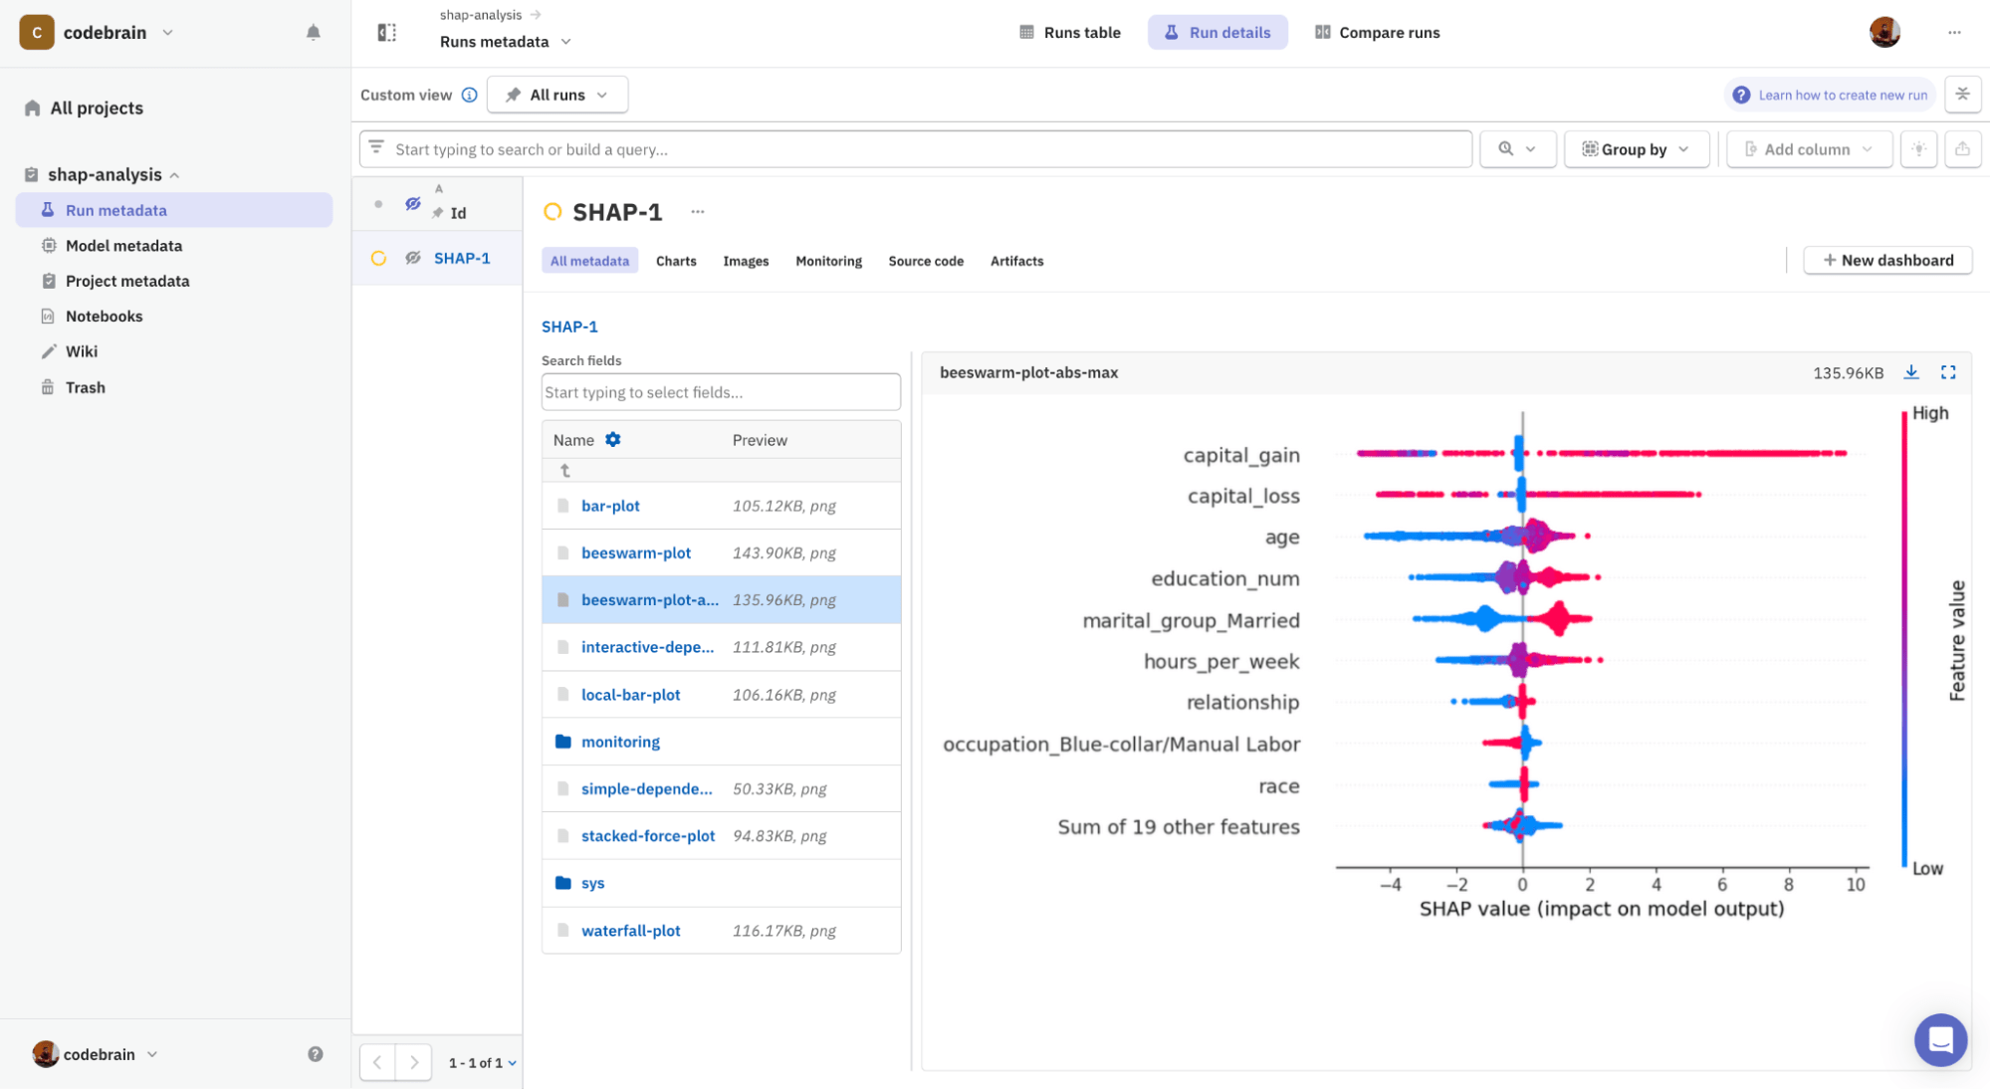Open column settings gear next to Name

click(x=613, y=439)
